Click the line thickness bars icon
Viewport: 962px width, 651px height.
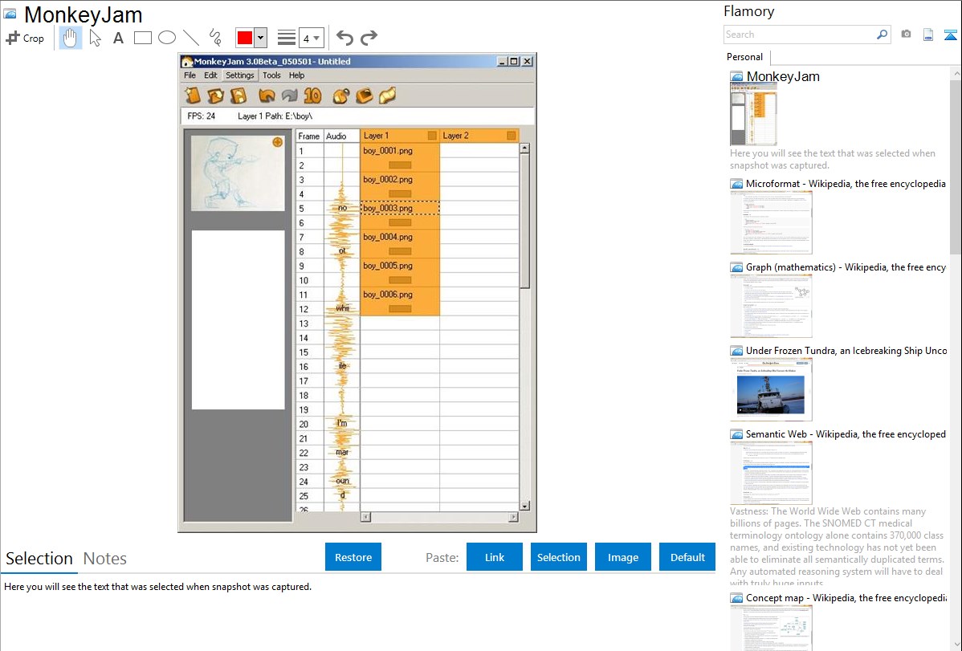[x=287, y=38]
